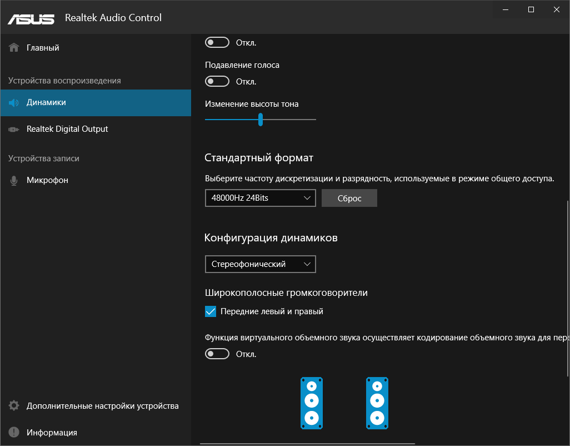The width and height of the screenshot is (570, 446).
Task: Click the right front speaker image
Action: click(377, 403)
